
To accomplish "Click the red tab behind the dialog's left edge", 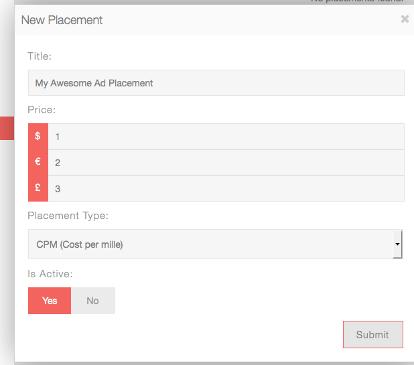I will click(x=7, y=128).
